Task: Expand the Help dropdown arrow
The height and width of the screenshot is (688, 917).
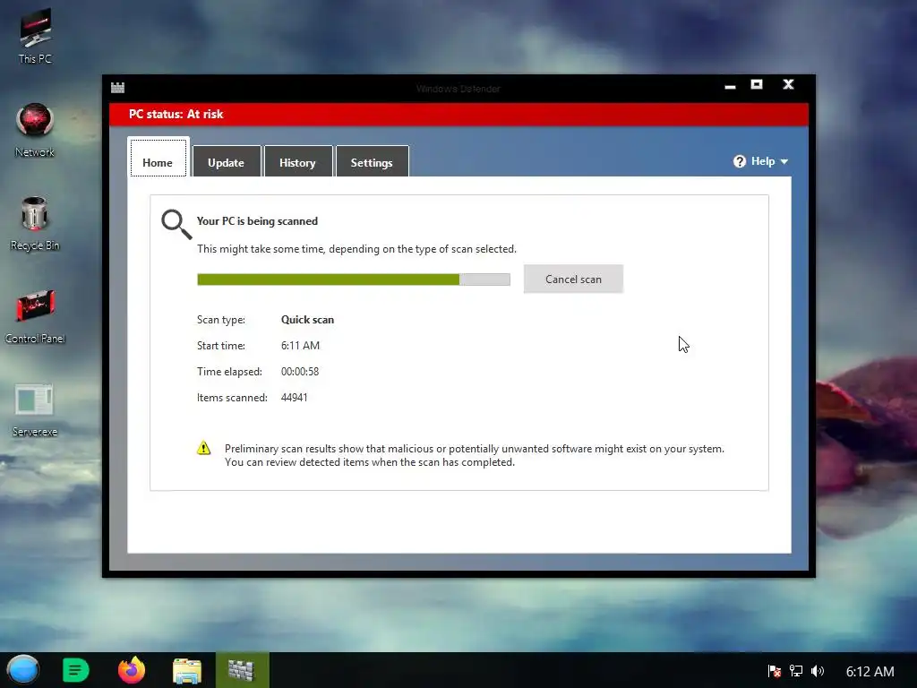Action: coord(784,161)
